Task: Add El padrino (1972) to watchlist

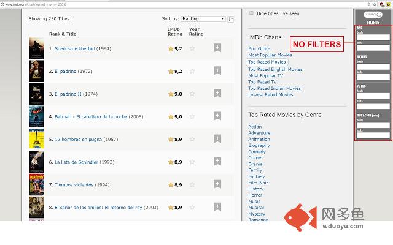Action: click(217, 71)
